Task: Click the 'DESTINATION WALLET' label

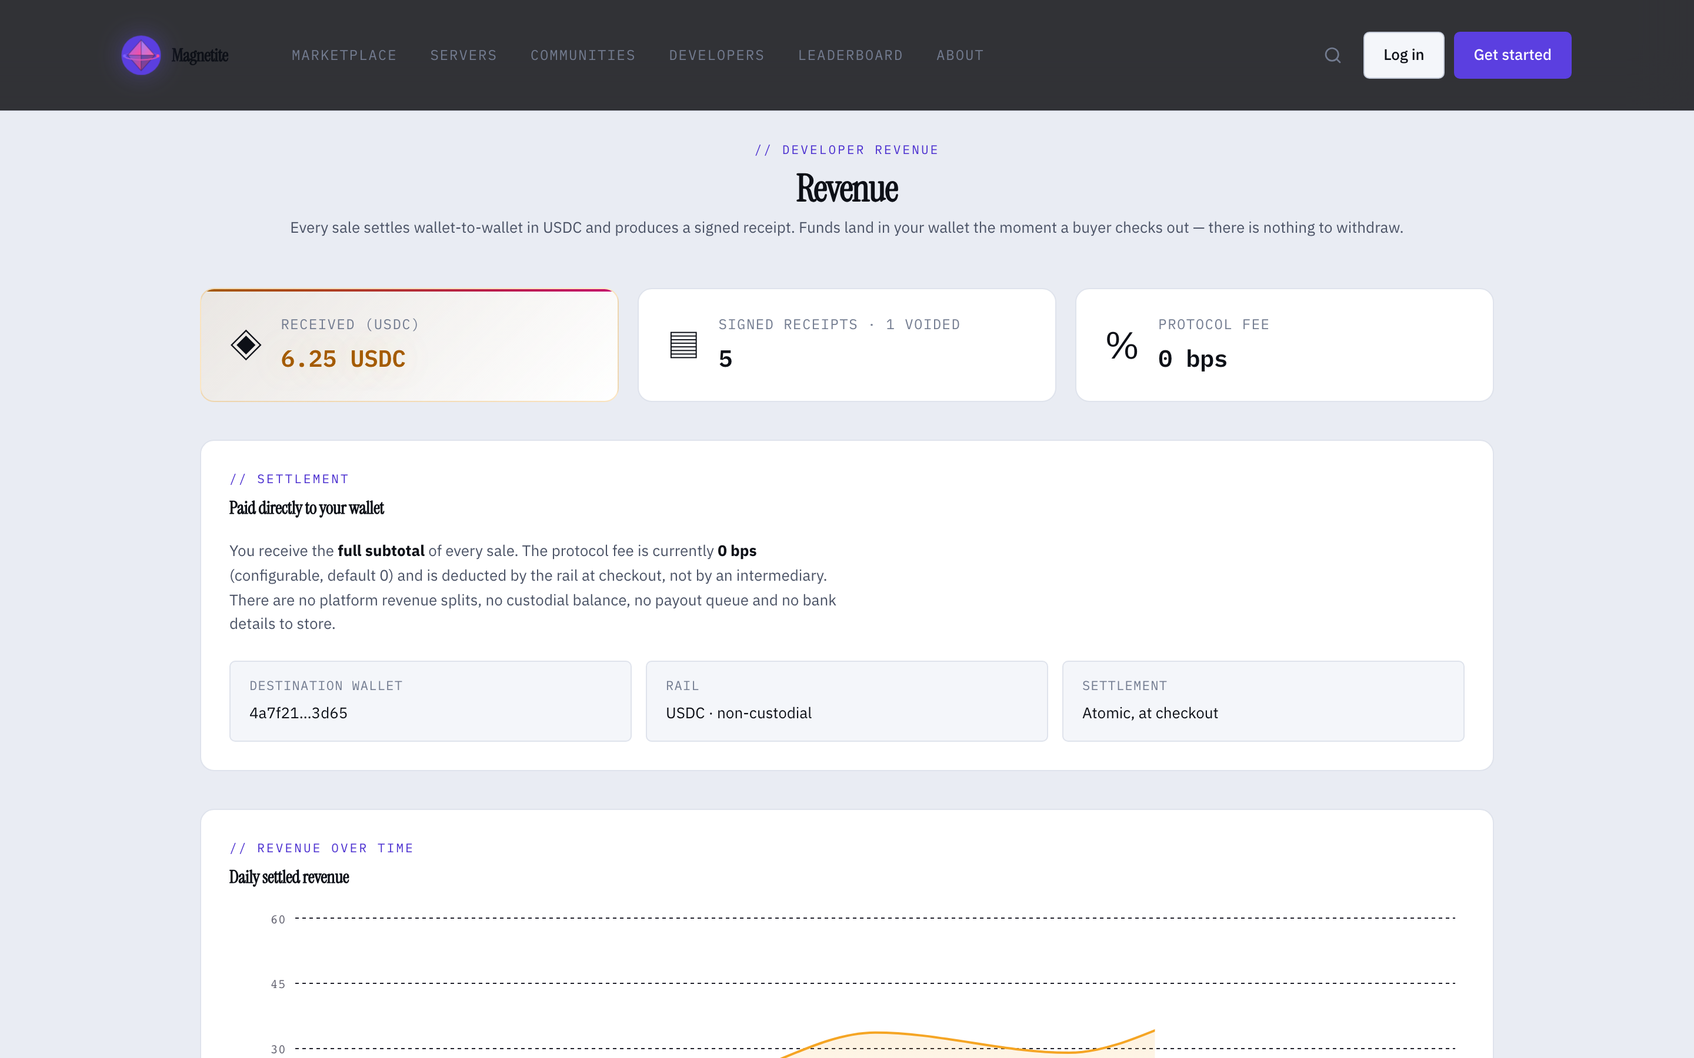Action: pyautogui.click(x=326, y=686)
